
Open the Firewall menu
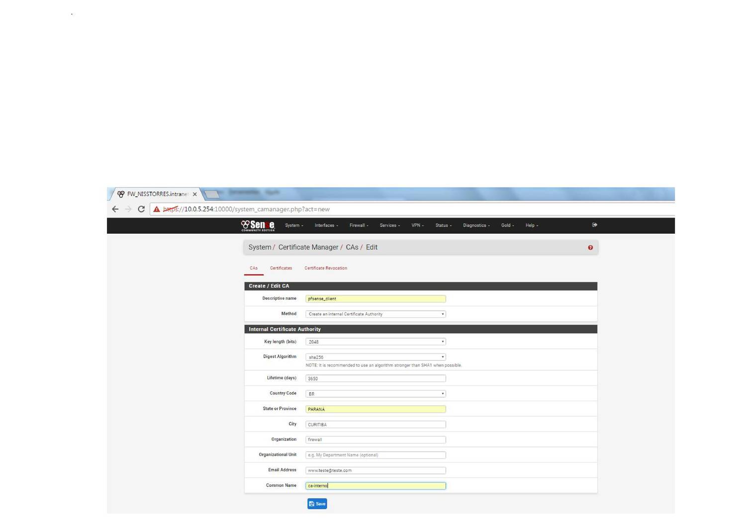(x=359, y=225)
